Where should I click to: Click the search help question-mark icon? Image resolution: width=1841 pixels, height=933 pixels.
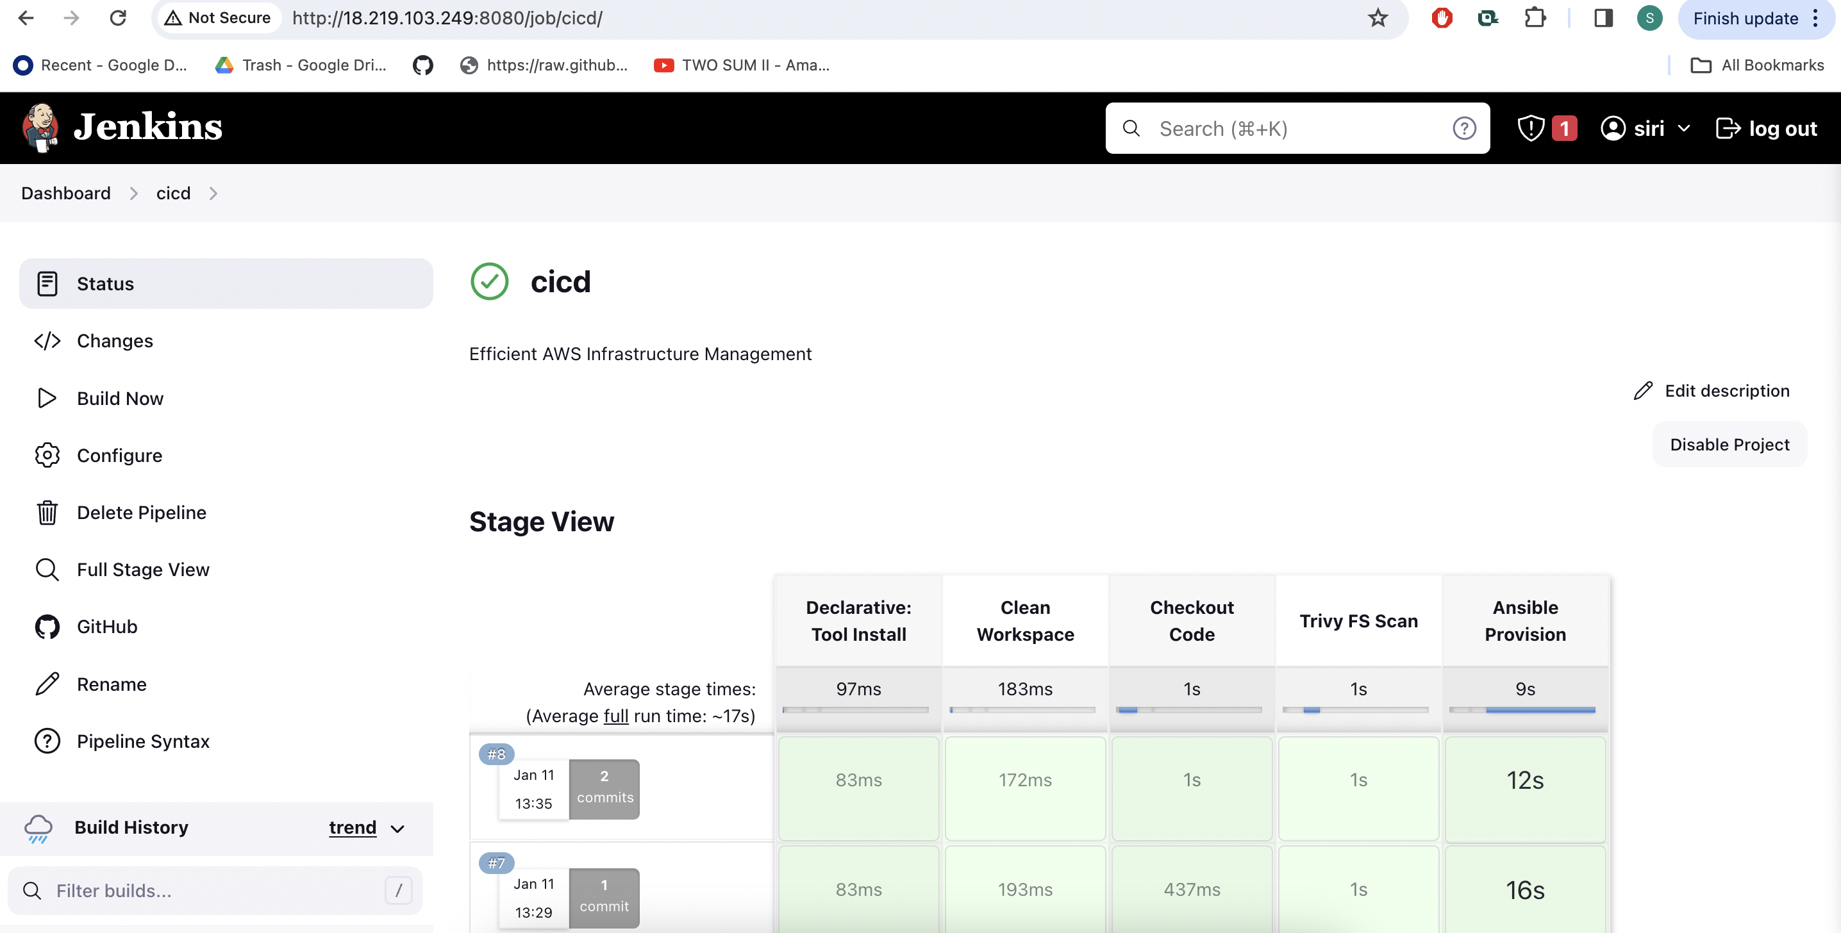(x=1463, y=129)
